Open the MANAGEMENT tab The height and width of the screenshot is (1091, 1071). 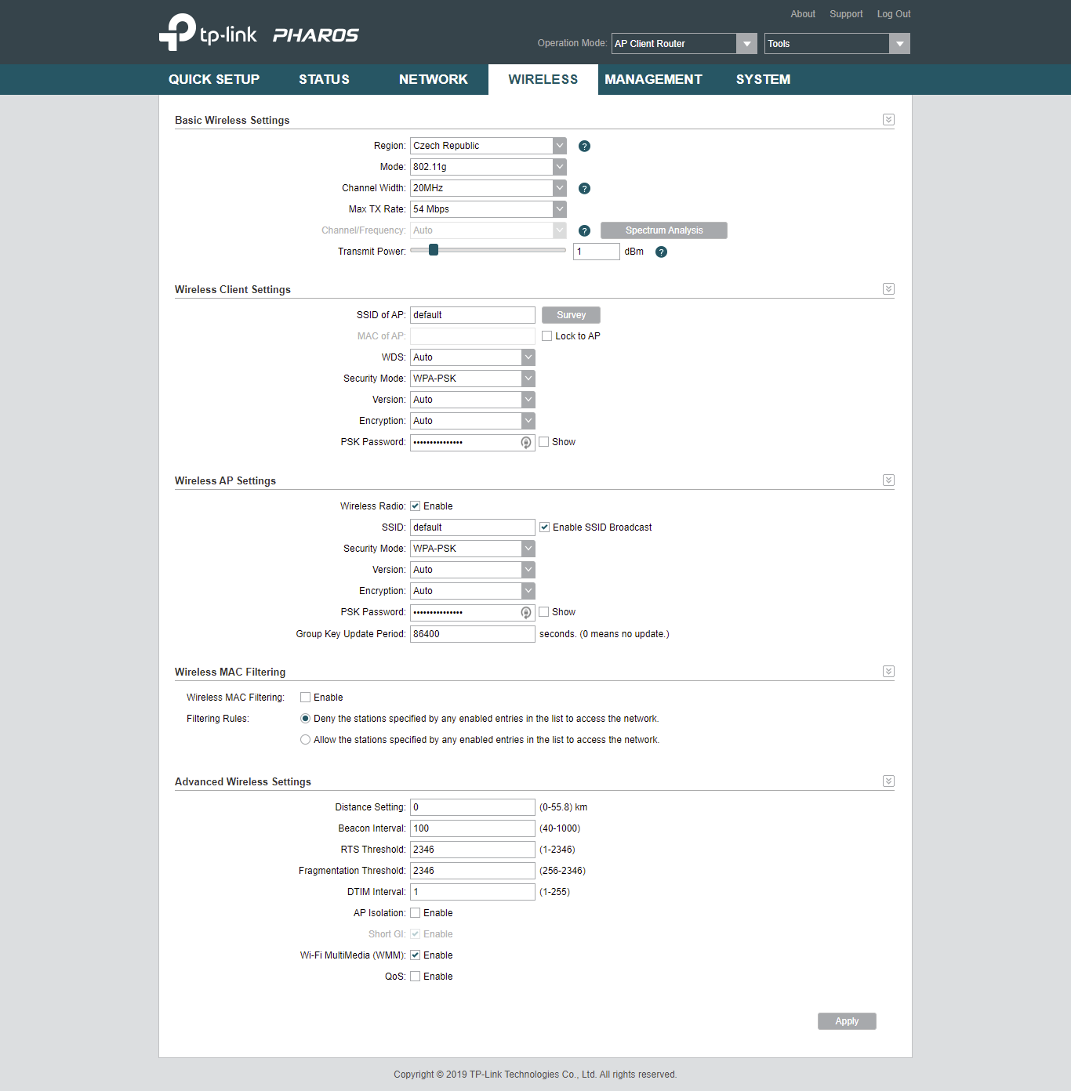(653, 80)
